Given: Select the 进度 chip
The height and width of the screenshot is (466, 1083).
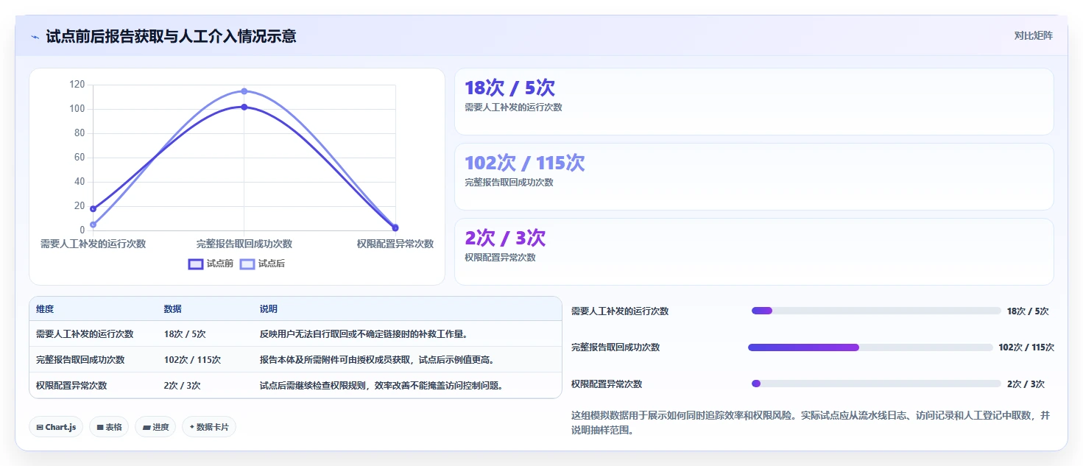Looking at the screenshot, I should (x=155, y=427).
